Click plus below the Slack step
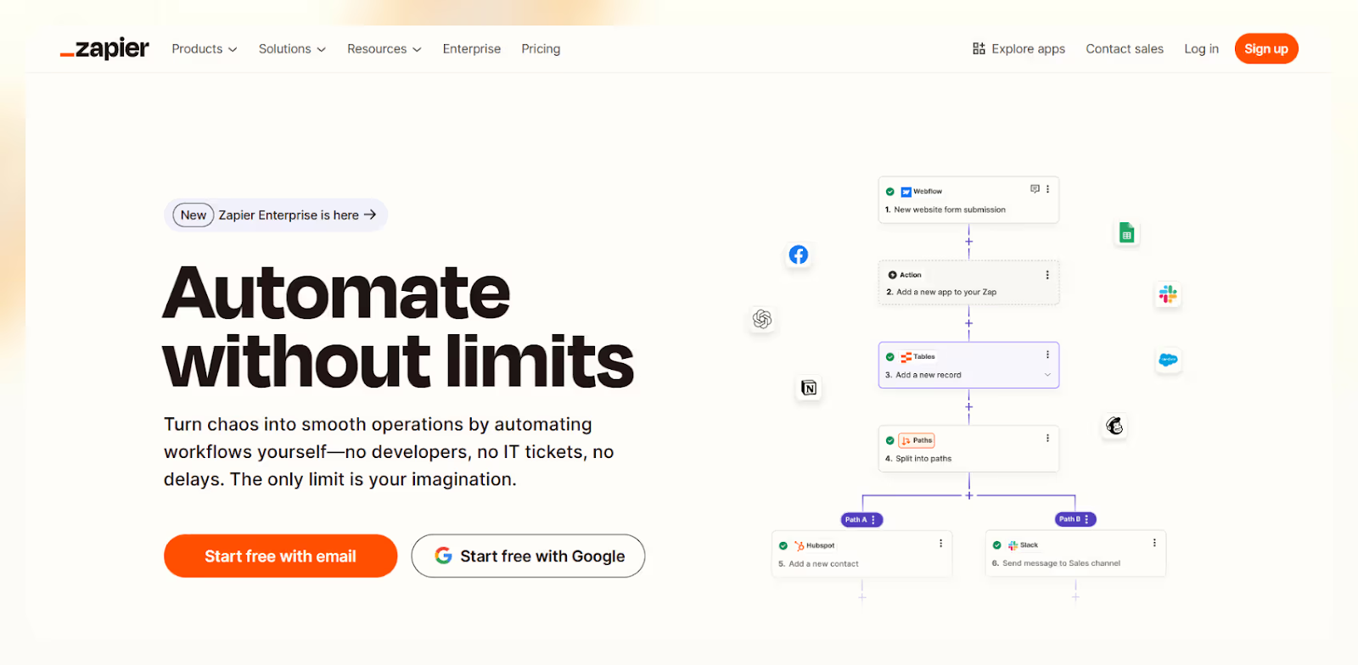 point(1075,597)
